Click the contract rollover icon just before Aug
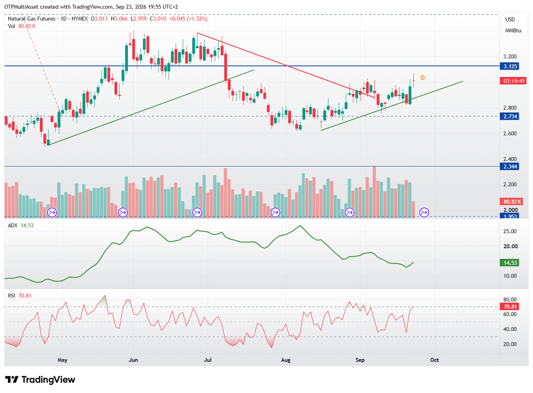The image size is (533, 393). [x=275, y=213]
